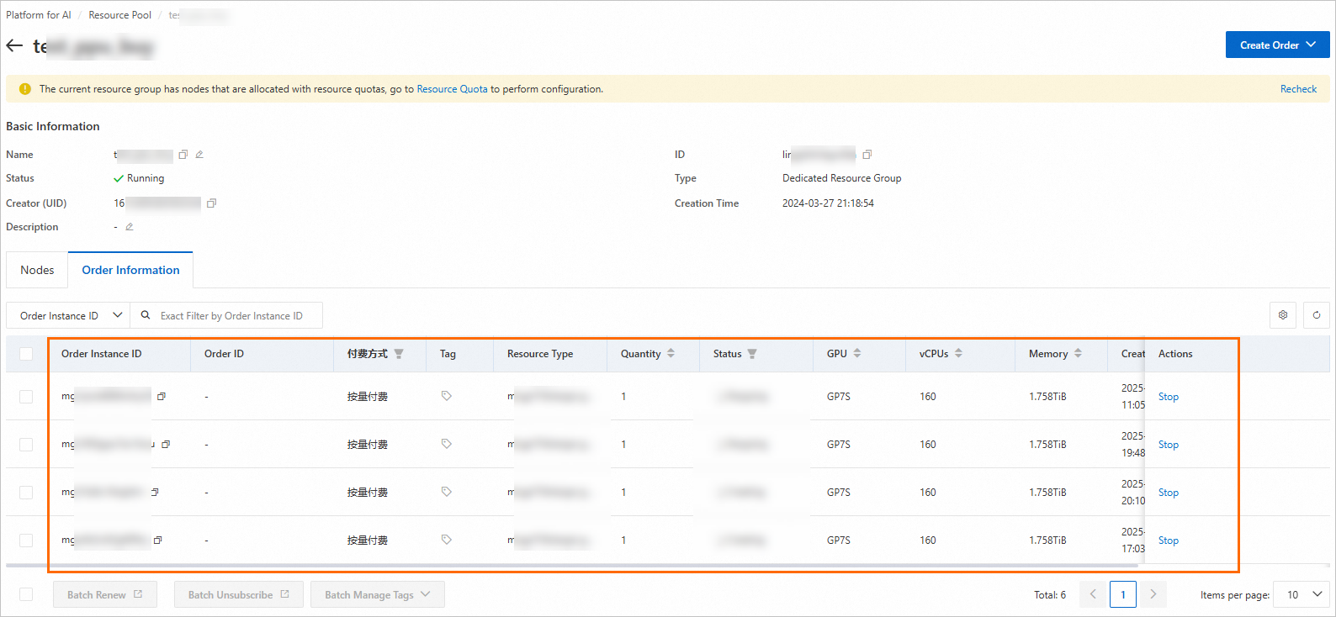This screenshot has height=617, width=1336.
Task: Go to previous page arrow
Action: coord(1093,594)
